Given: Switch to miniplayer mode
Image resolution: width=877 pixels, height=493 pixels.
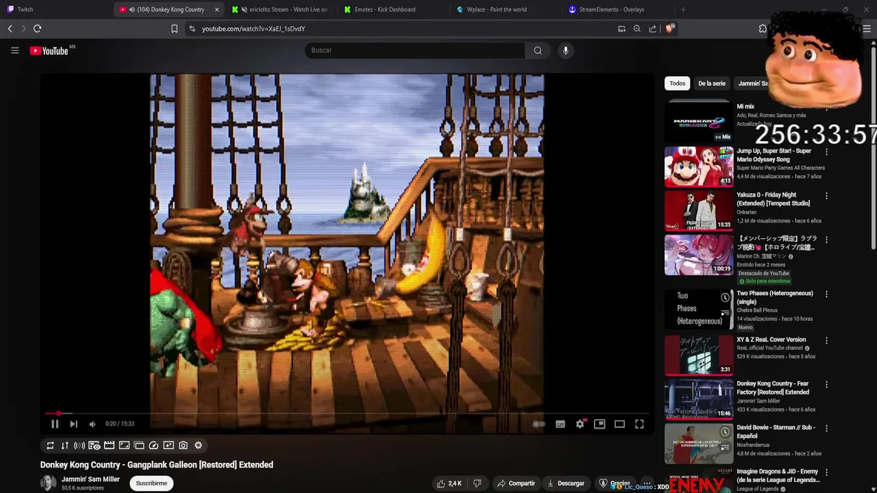Looking at the screenshot, I should coord(600,424).
